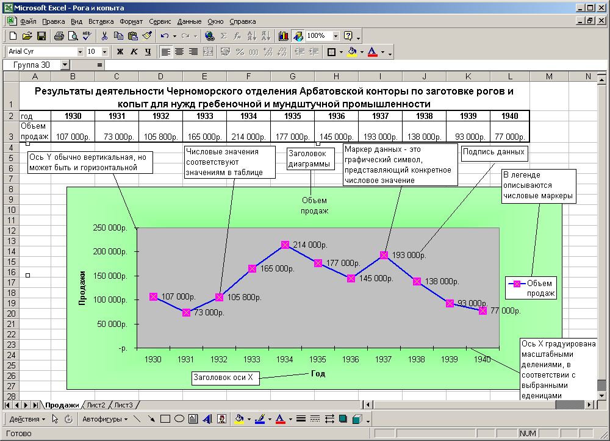
Task: Insert WordArt from drawing toolbar
Action: point(207,419)
